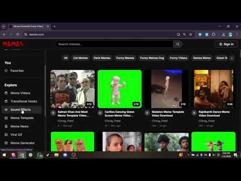Viewport: 241px width, 181px height.
Task: Click the Viral Gif sidebar icon
Action: [6, 135]
